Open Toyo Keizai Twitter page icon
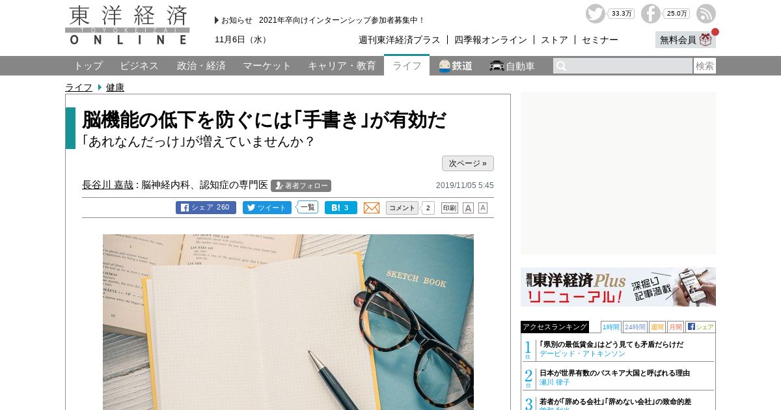781x410 pixels. click(595, 14)
